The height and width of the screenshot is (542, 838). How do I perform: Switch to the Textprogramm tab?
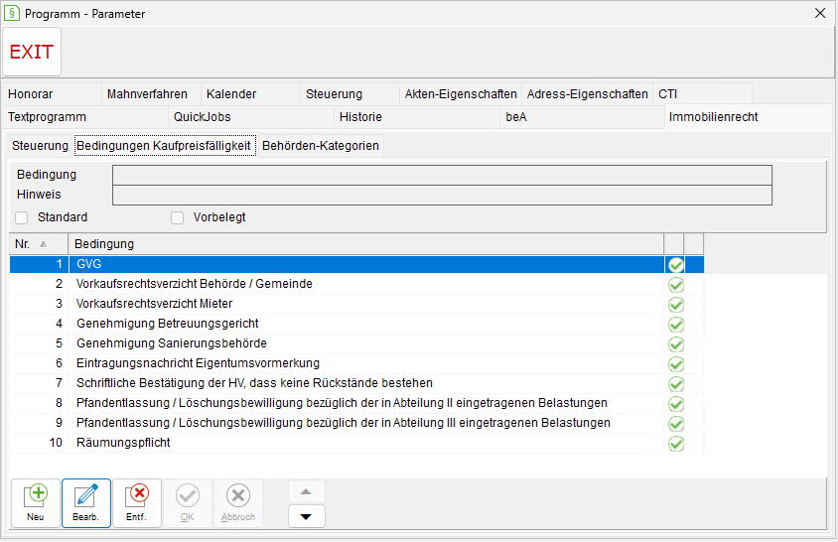pyautogui.click(x=85, y=117)
